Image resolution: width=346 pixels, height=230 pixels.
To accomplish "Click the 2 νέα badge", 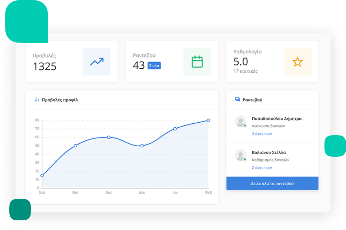I will (x=154, y=65).
